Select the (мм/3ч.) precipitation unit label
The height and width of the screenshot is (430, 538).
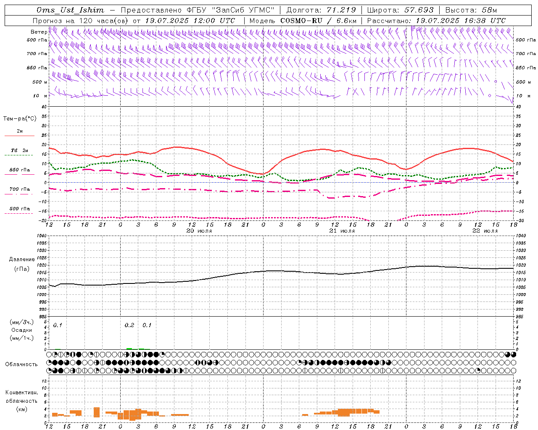point(21,322)
